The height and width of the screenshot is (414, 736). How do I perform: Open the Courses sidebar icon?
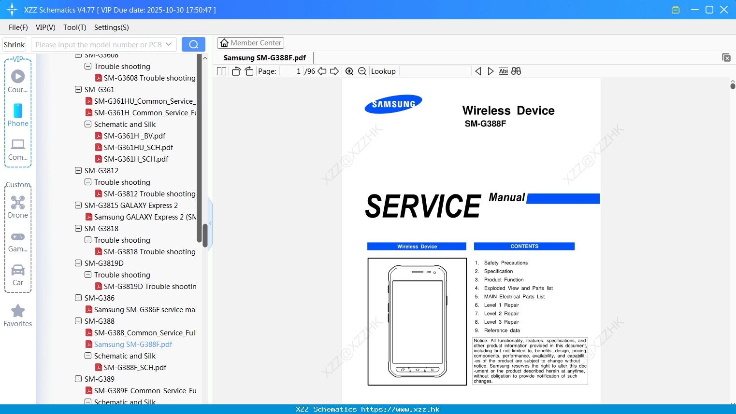pyautogui.click(x=18, y=81)
